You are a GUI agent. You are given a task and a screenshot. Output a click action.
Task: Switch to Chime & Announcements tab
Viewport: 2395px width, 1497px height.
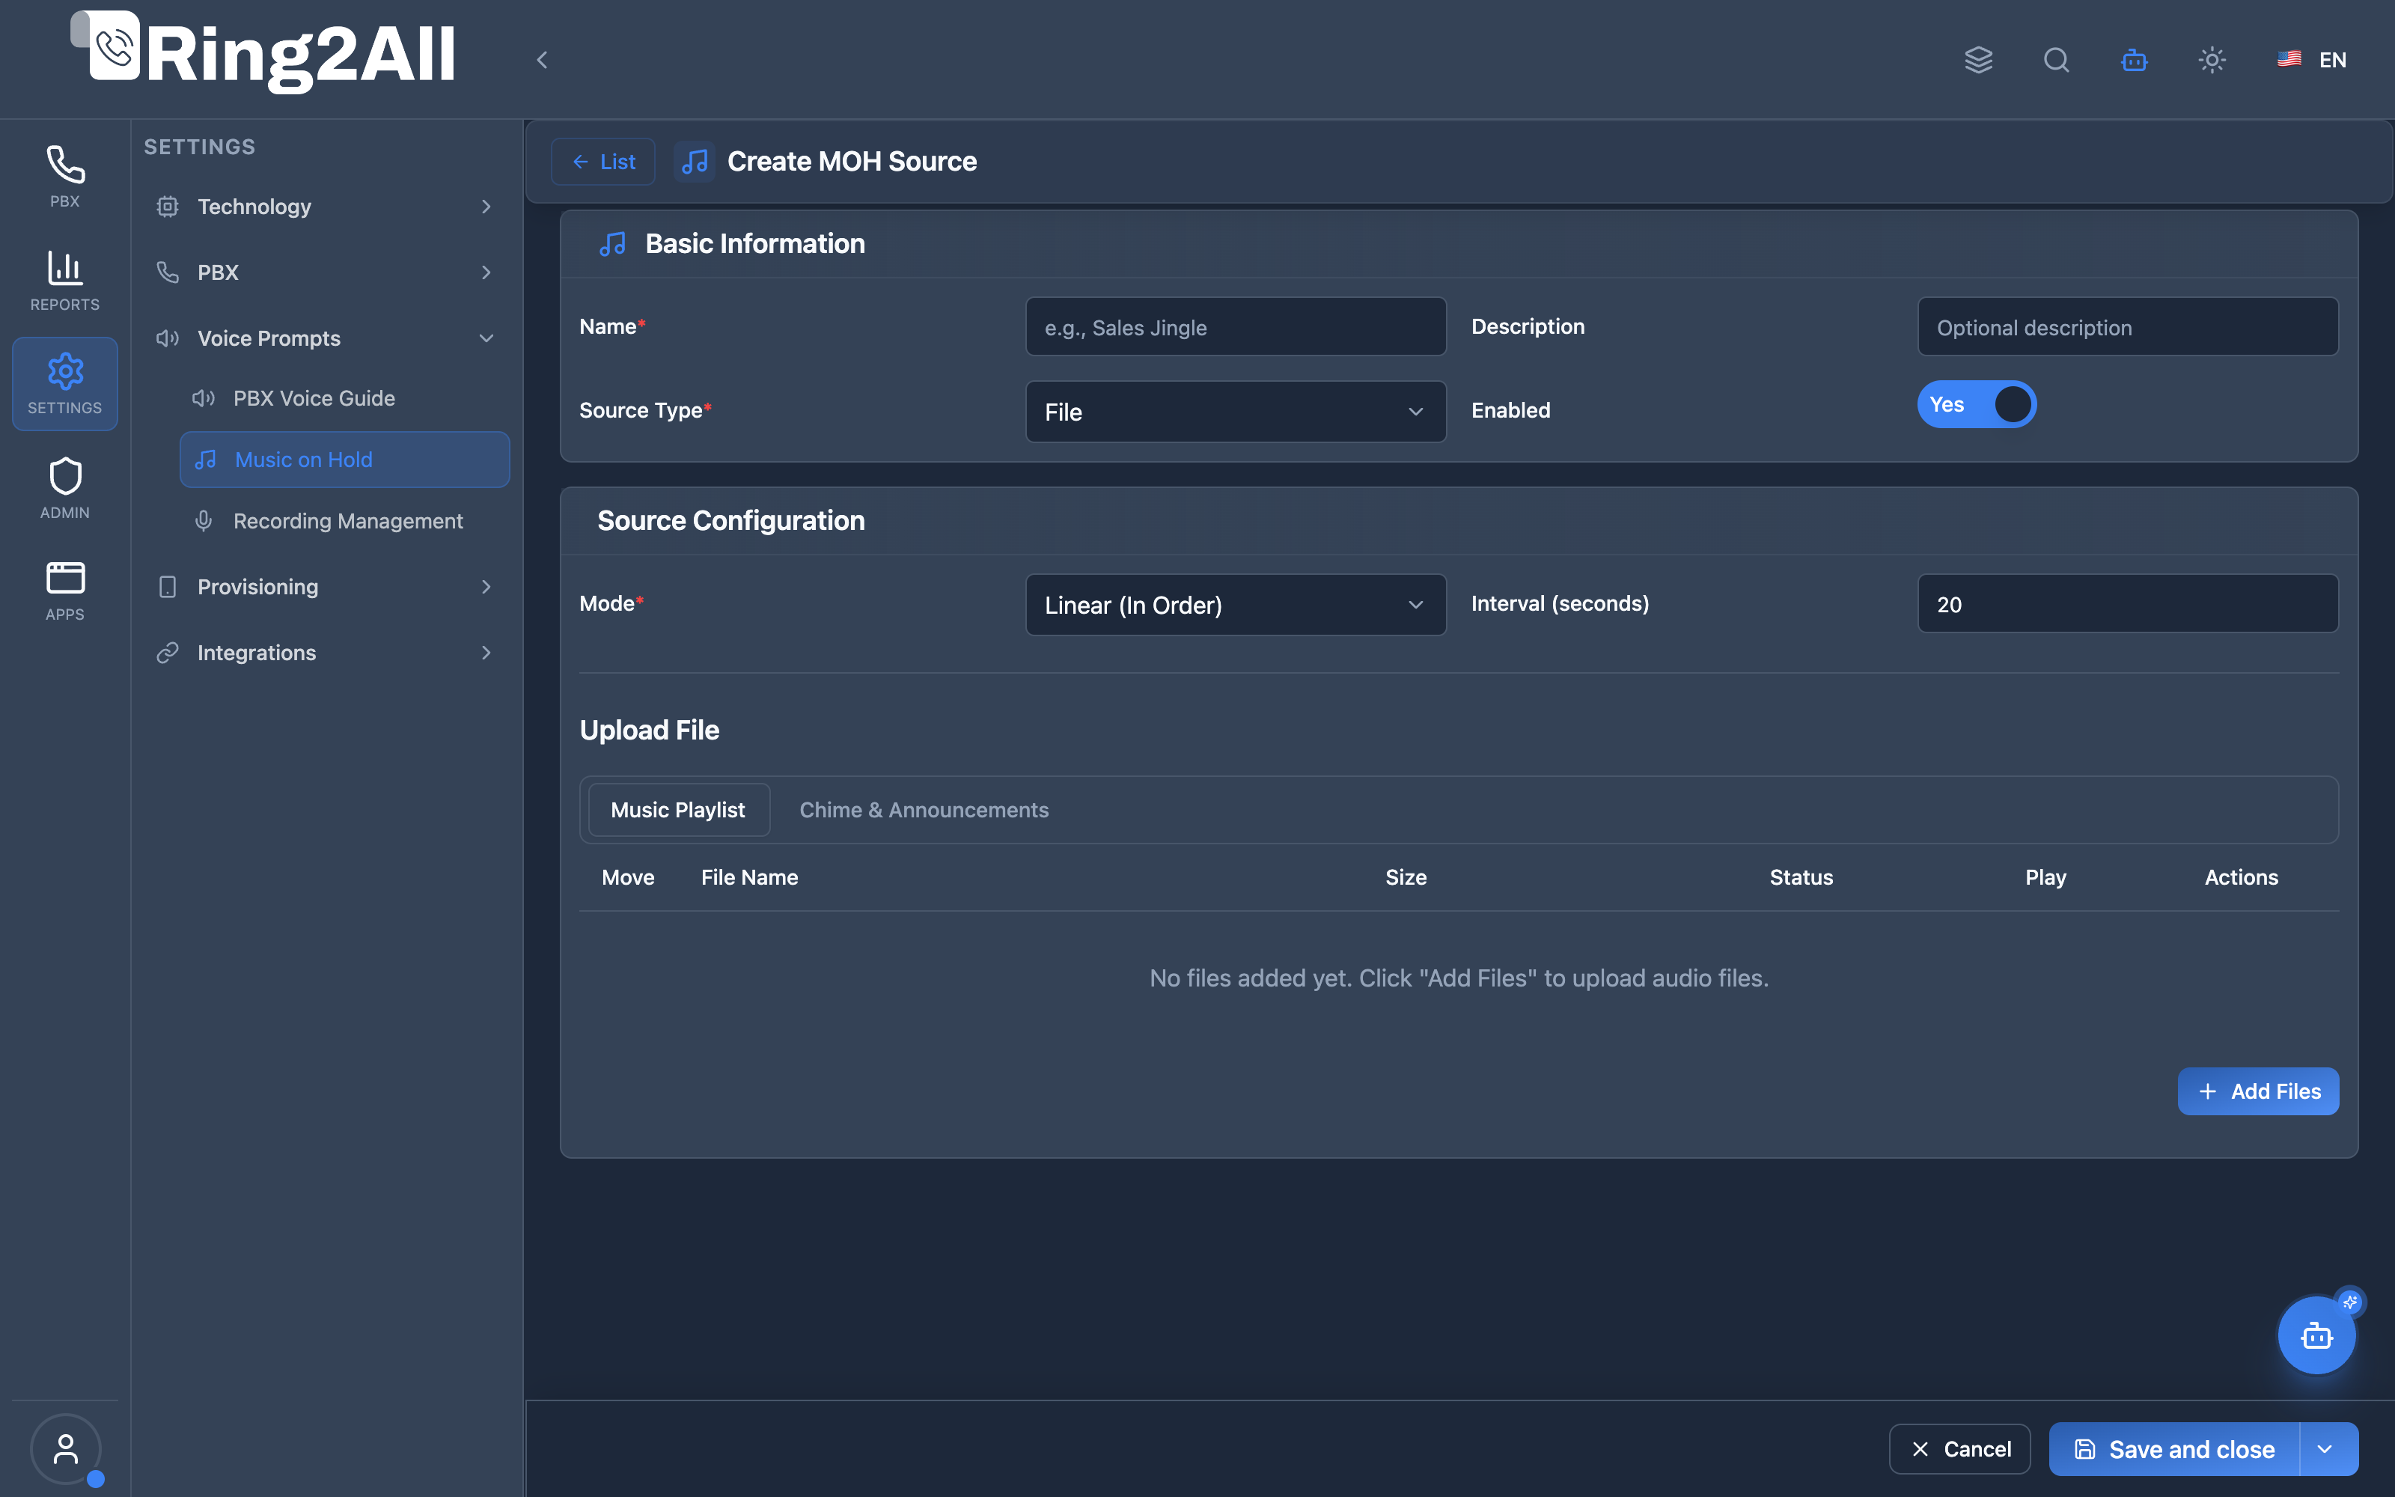(924, 810)
